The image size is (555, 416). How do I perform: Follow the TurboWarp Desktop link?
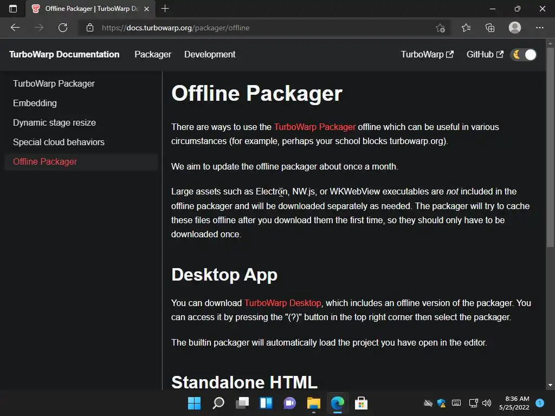coord(282,303)
